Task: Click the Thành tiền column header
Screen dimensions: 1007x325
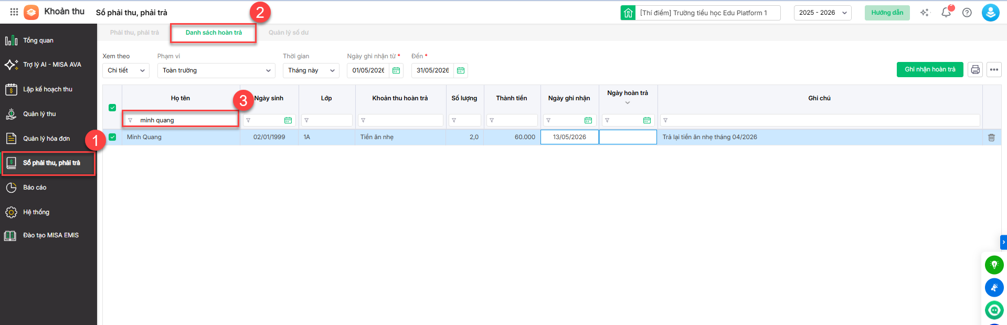Action: pyautogui.click(x=512, y=98)
